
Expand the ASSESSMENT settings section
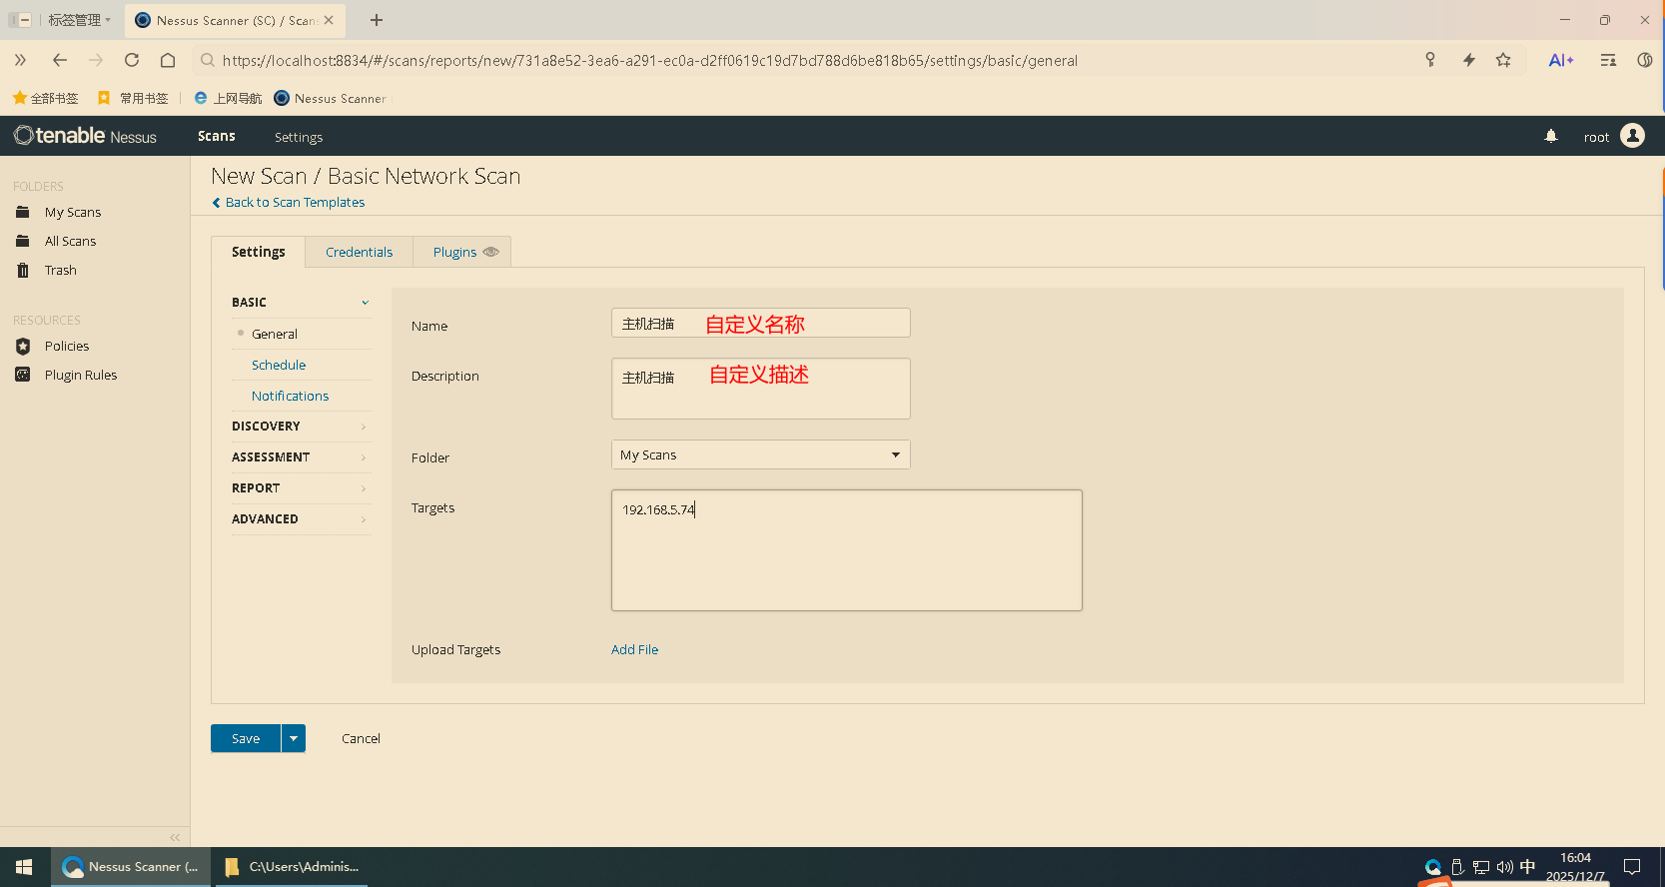coord(300,457)
